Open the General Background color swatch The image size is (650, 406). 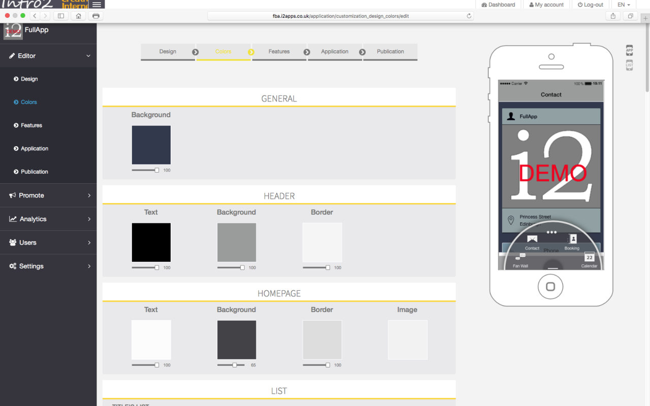coord(151,145)
